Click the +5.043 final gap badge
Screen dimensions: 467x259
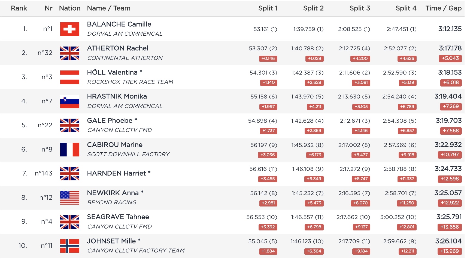(x=450, y=58)
